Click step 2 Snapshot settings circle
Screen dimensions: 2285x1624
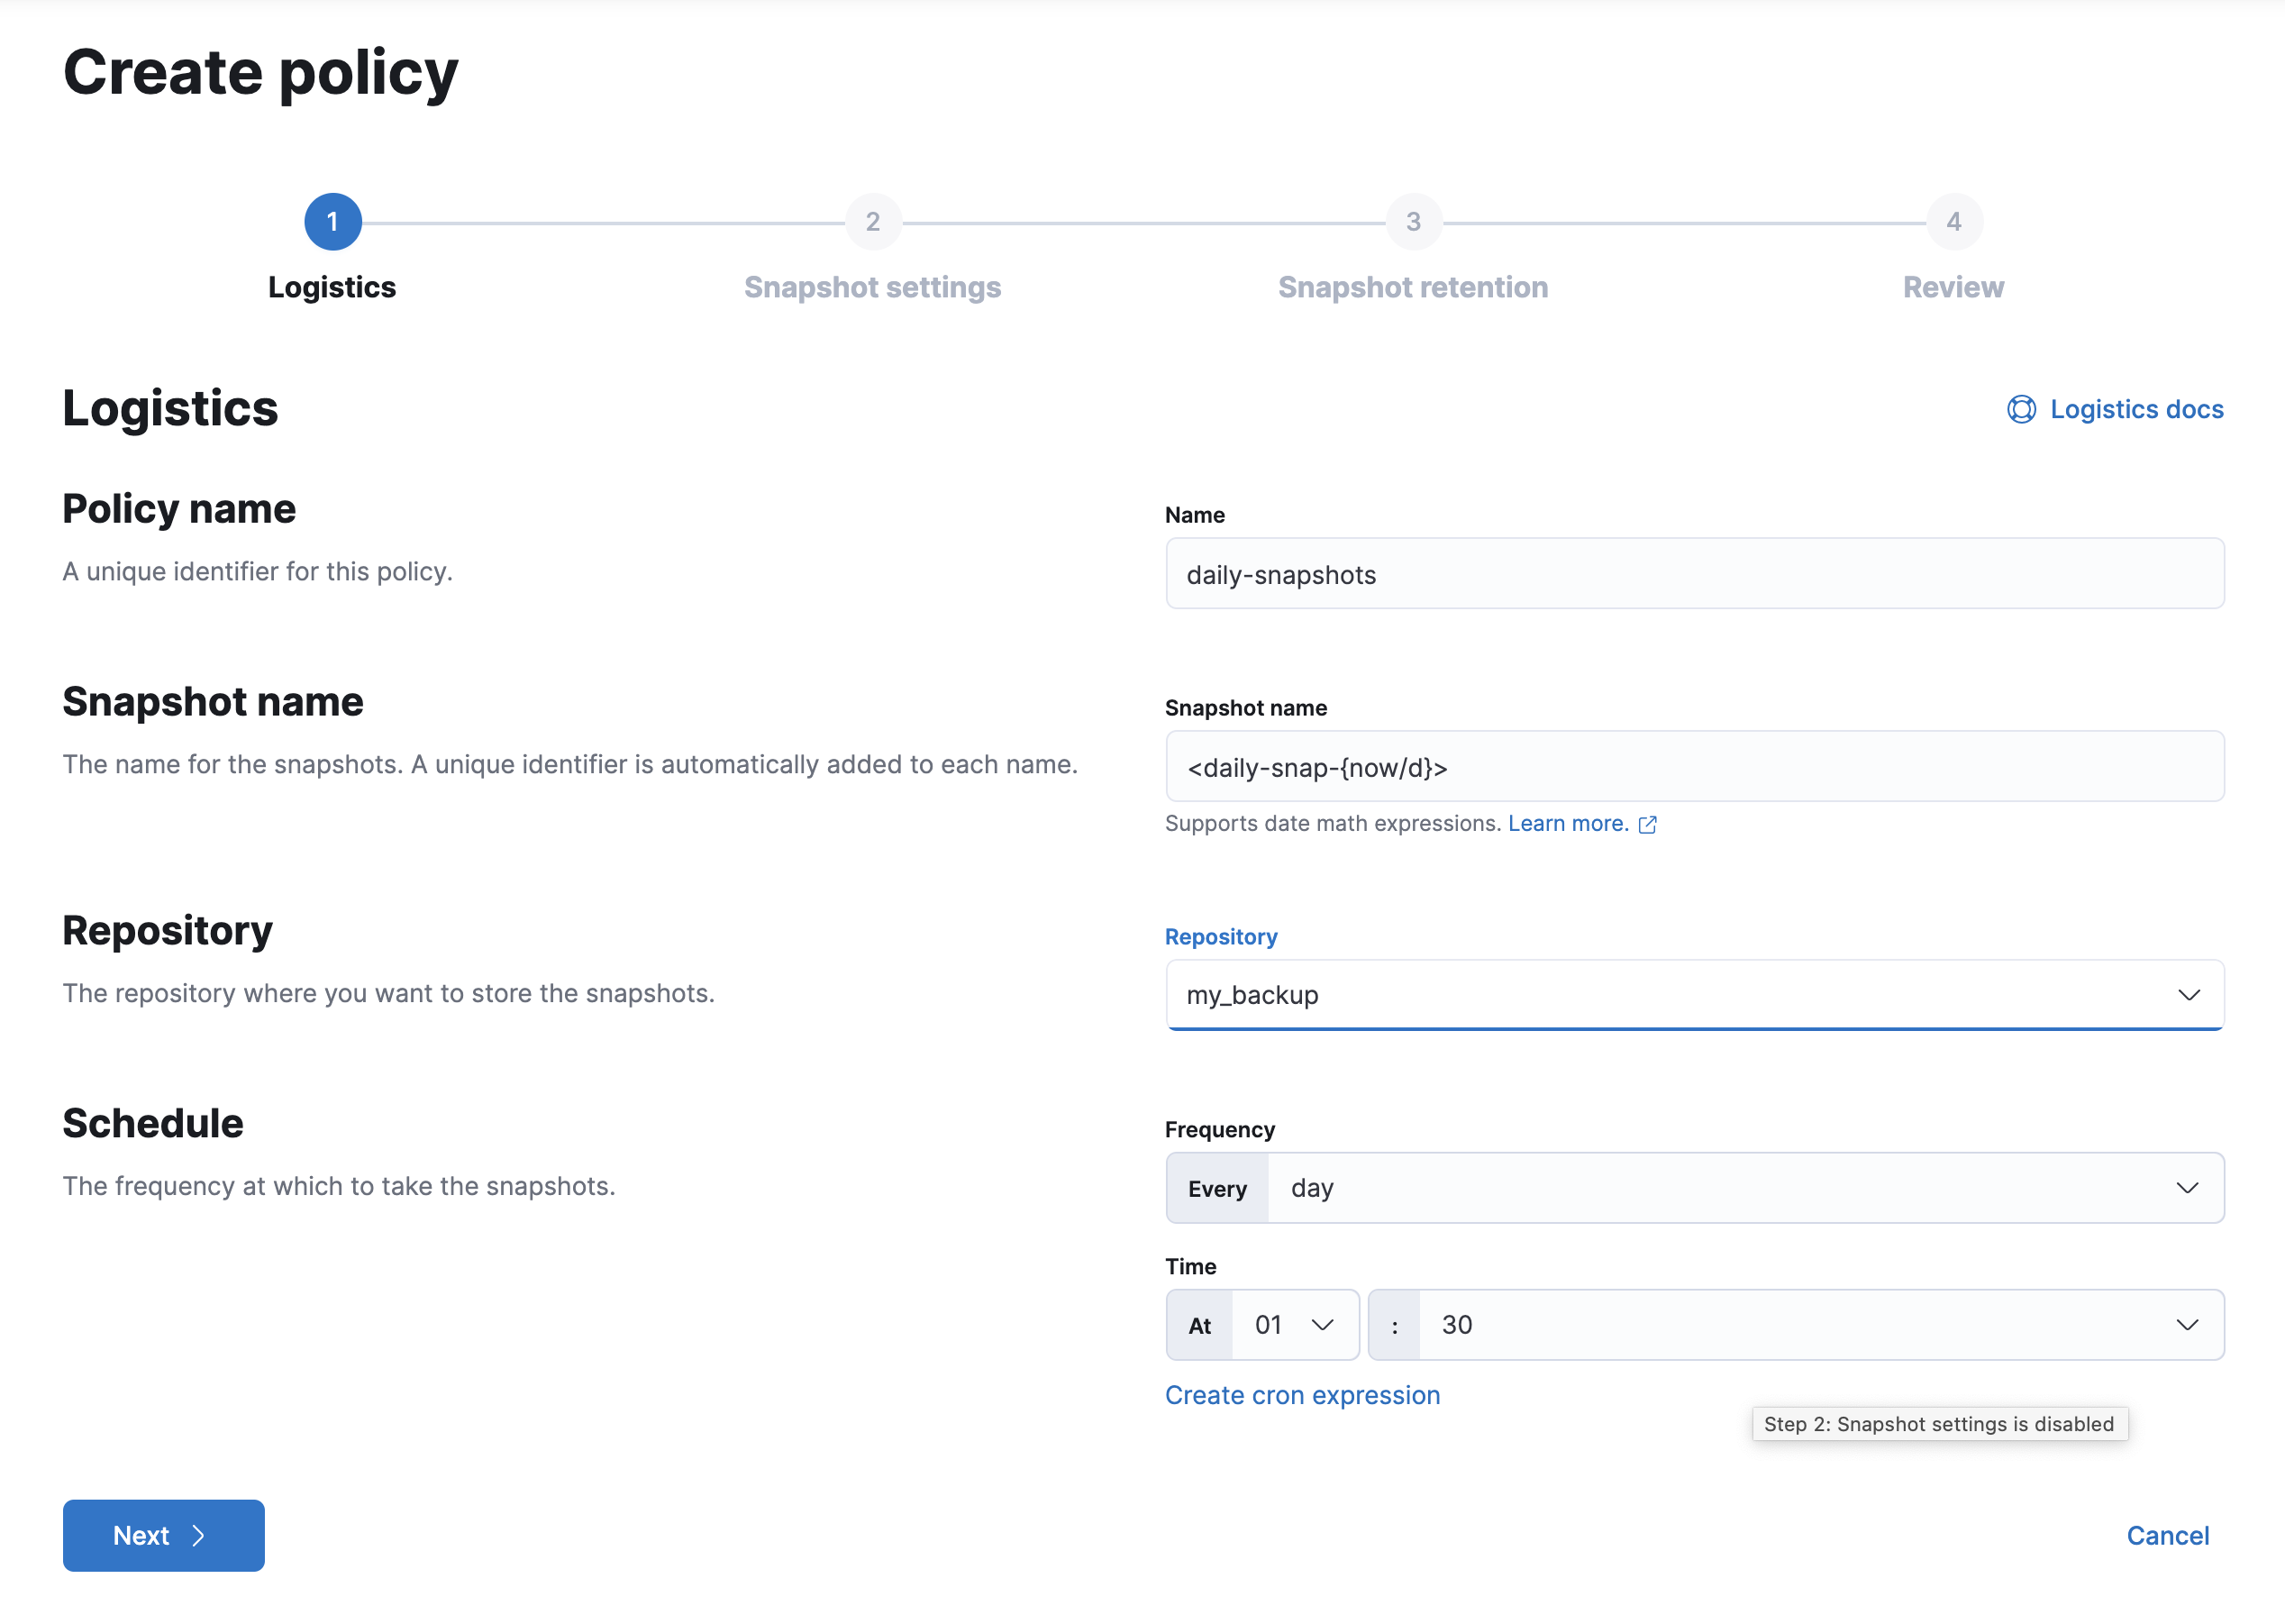click(x=872, y=221)
